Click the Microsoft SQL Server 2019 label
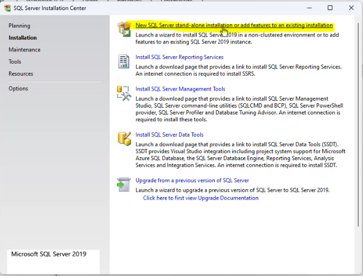 click(49, 254)
